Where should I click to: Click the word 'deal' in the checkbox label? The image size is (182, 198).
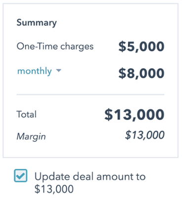click(84, 177)
